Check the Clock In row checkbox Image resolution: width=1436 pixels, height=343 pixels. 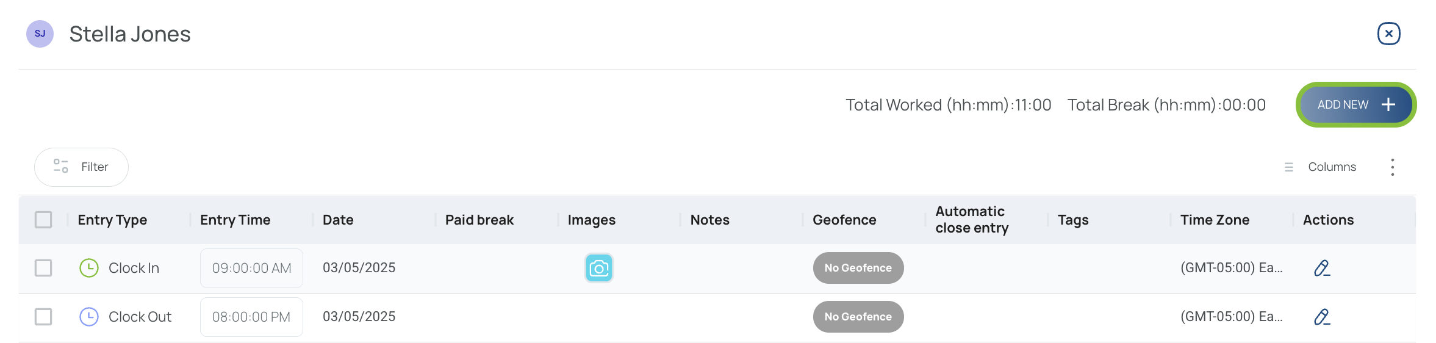tap(43, 268)
